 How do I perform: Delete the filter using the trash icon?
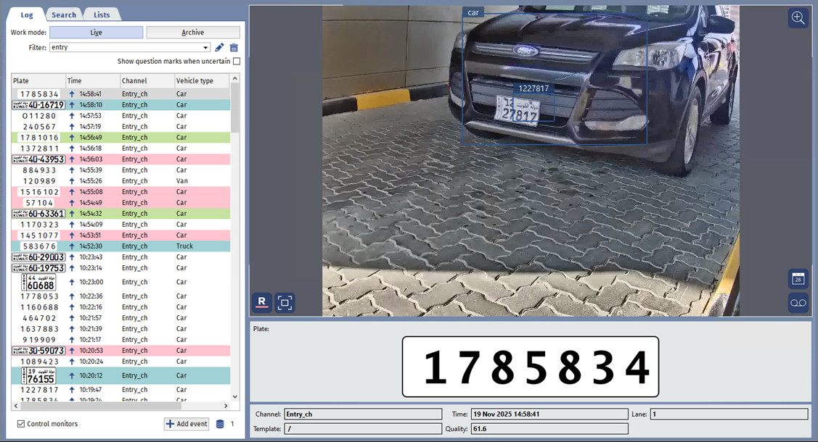click(x=234, y=48)
